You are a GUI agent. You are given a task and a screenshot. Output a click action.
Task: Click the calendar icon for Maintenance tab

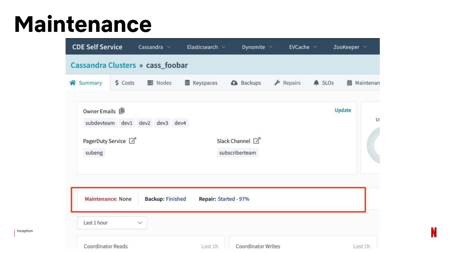pyautogui.click(x=350, y=83)
